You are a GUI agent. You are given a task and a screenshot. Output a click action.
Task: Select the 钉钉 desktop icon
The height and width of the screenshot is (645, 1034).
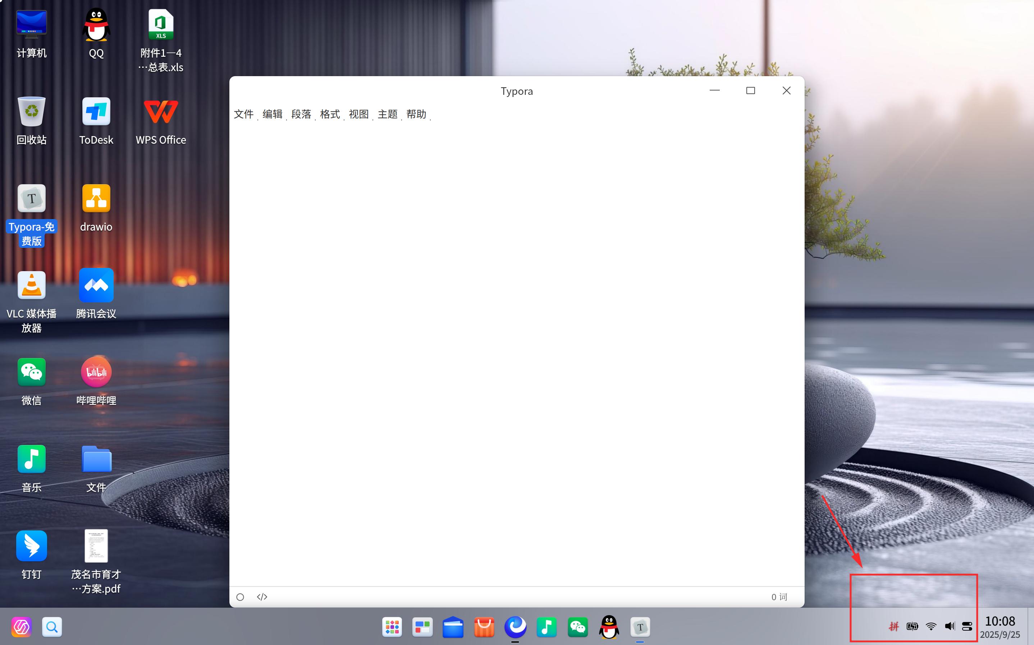pyautogui.click(x=32, y=556)
